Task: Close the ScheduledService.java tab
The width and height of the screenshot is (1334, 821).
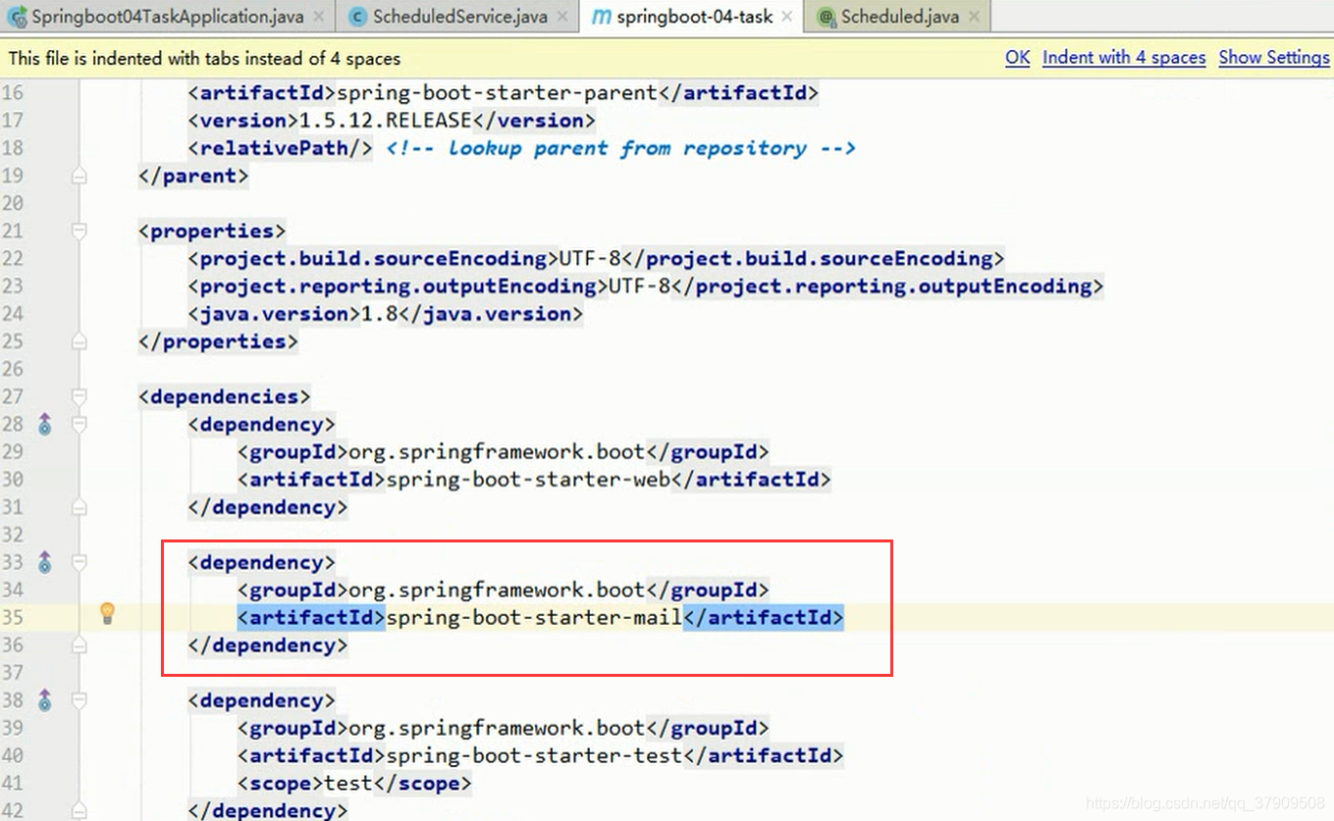Action: point(562,17)
